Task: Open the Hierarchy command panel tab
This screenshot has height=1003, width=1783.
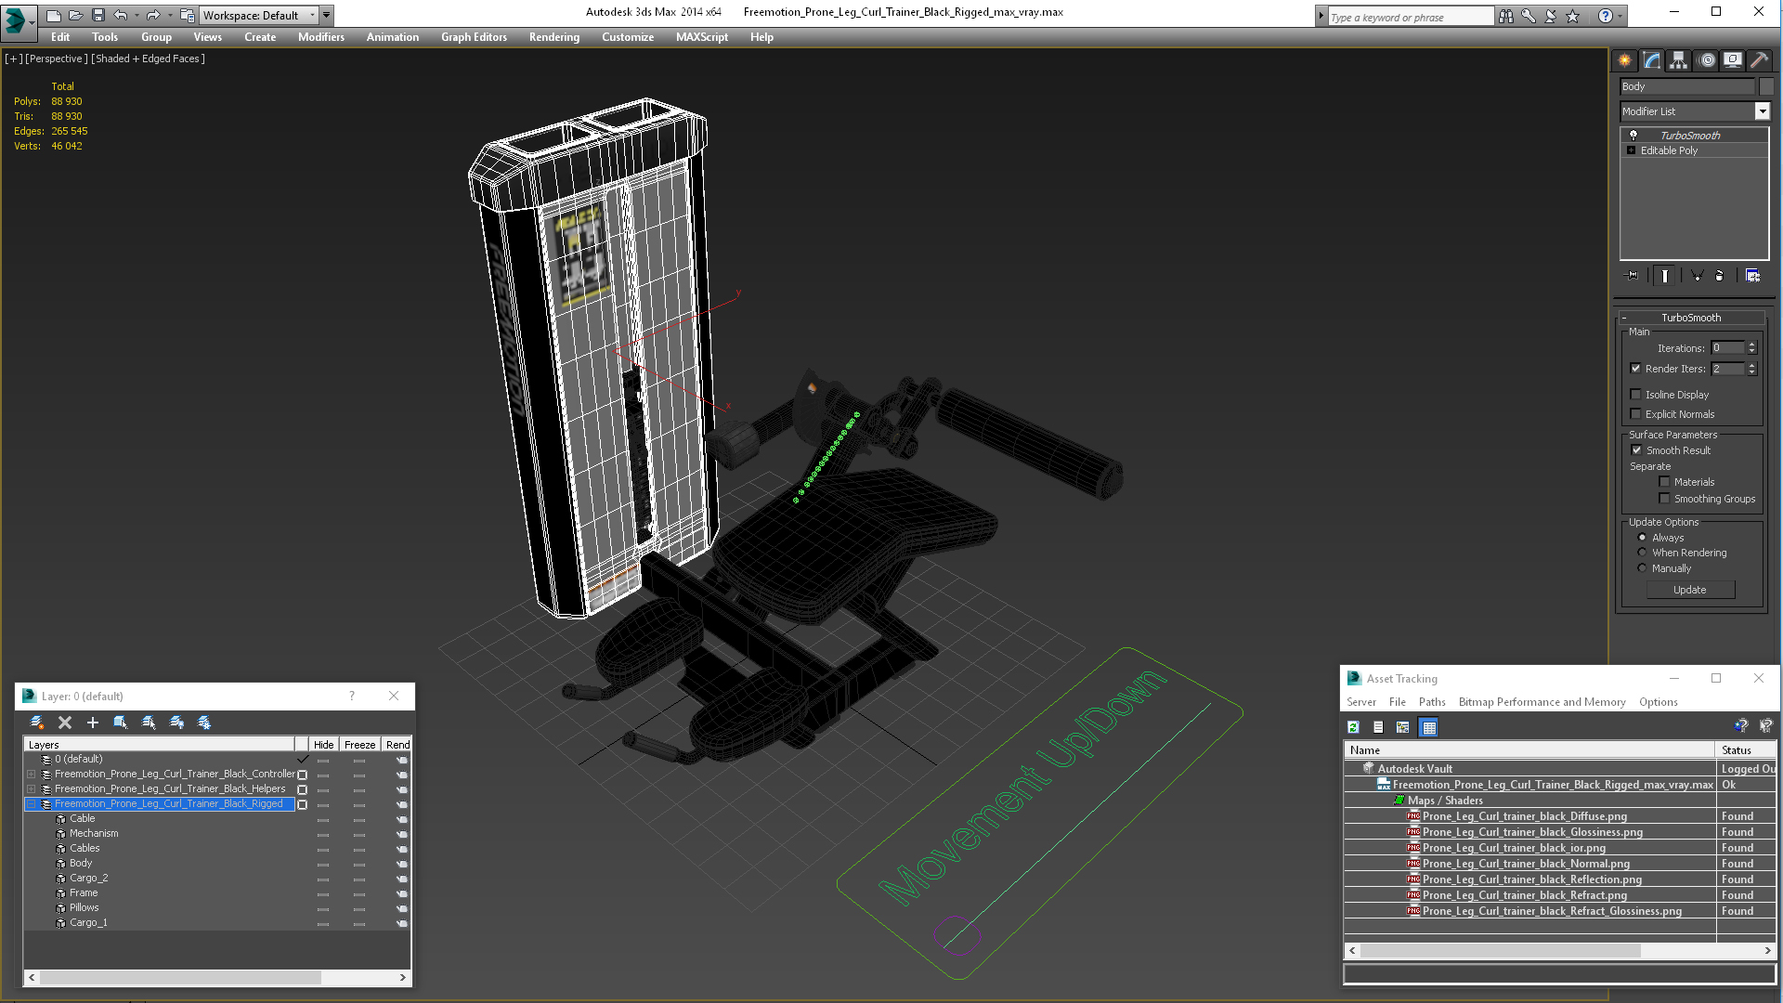Action: coord(1678,60)
